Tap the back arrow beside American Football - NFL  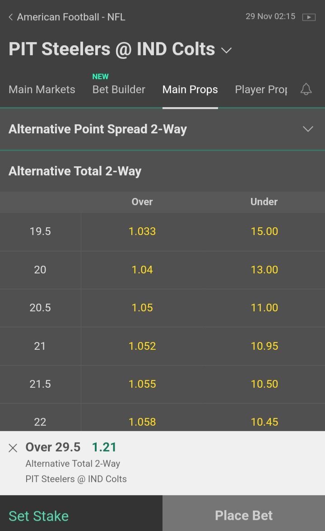point(11,17)
